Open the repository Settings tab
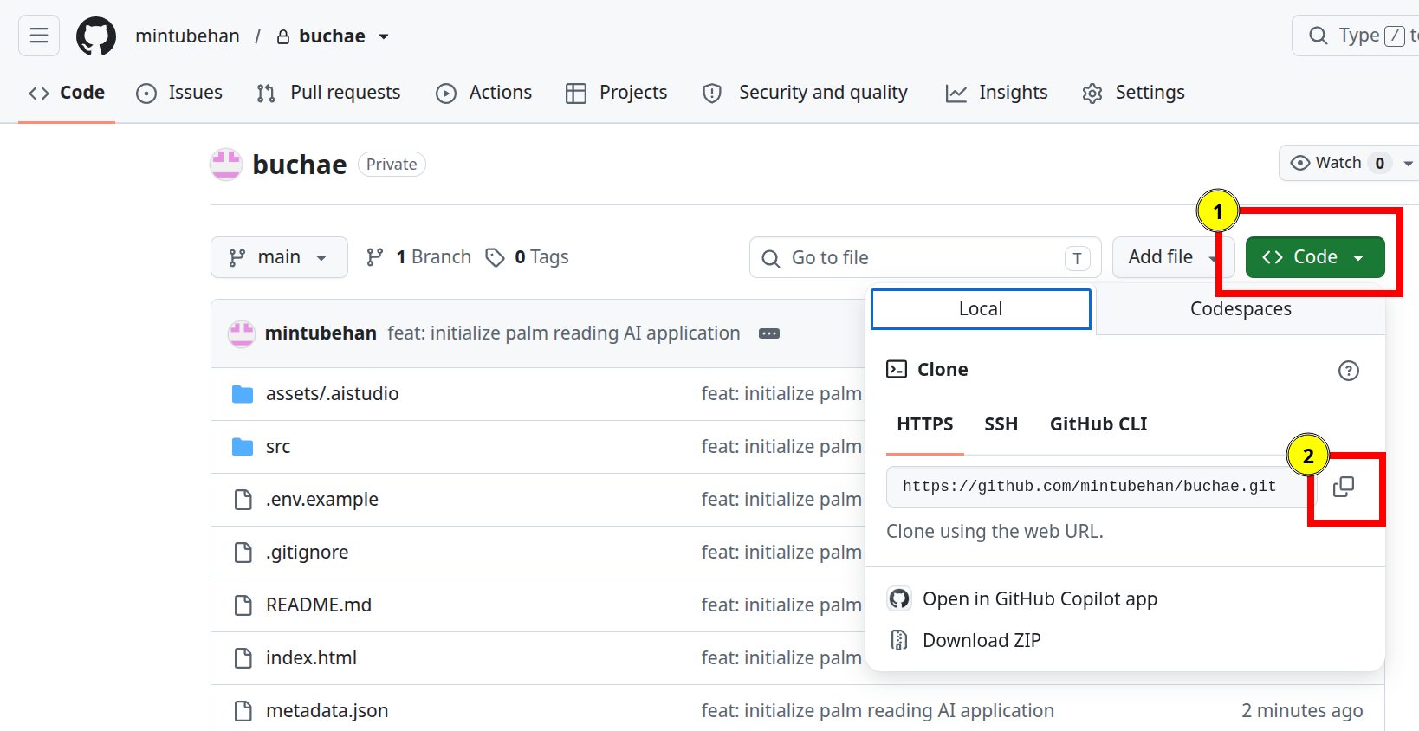 [x=1133, y=93]
